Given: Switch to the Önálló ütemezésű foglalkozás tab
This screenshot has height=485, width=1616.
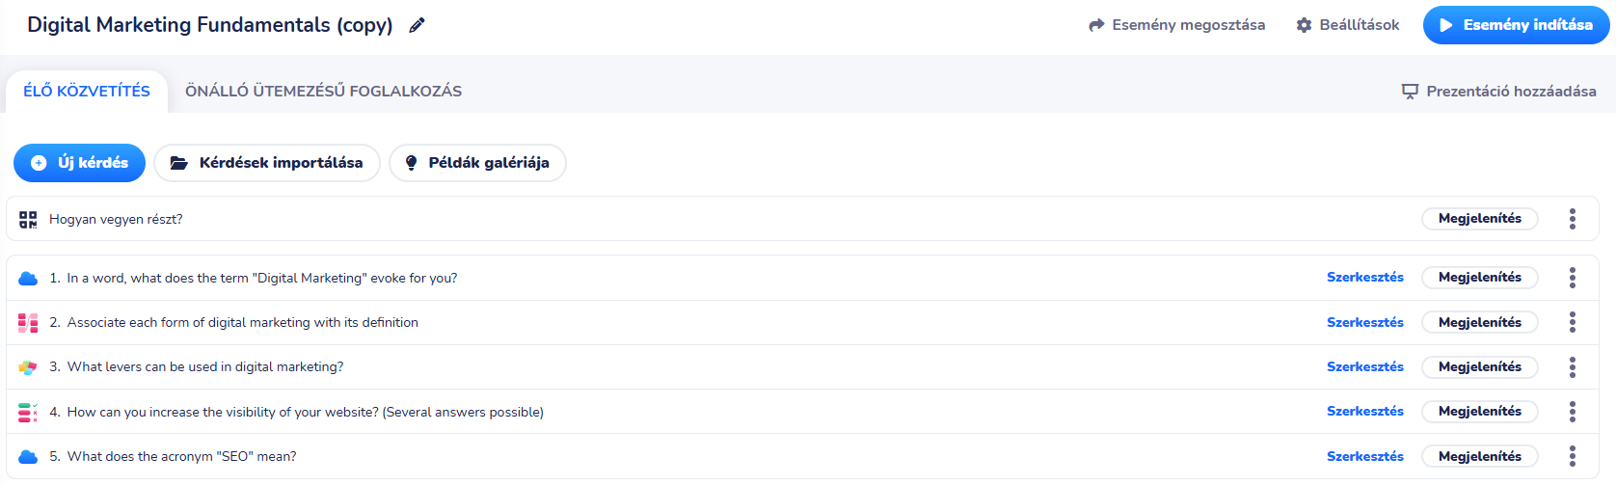Looking at the screenshot, I should [x=323, y=92].
